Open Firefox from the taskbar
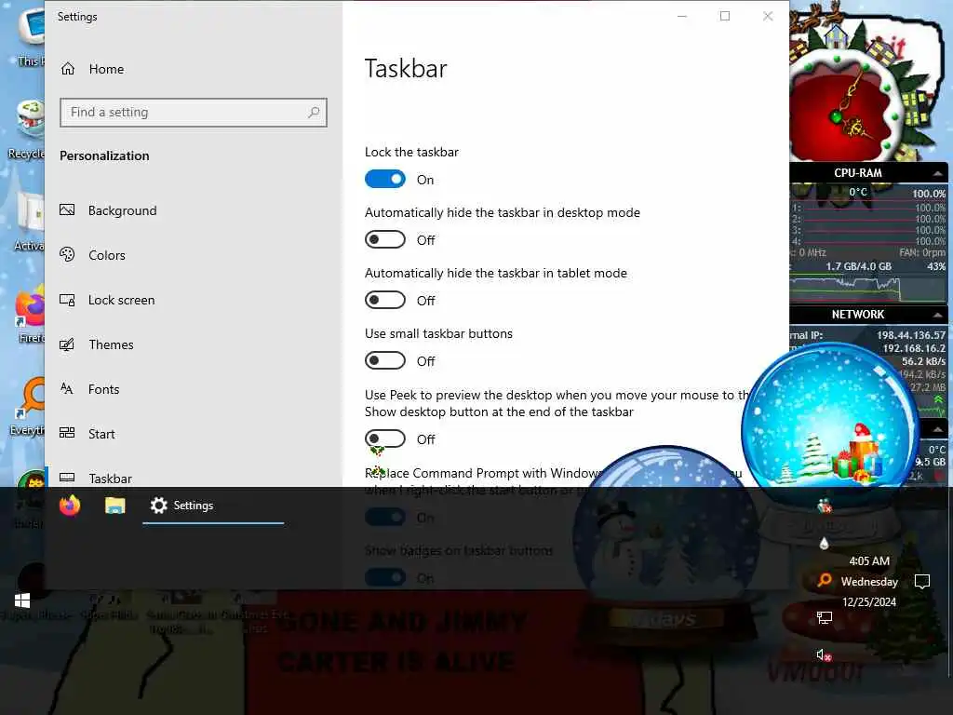The width and height of the screenshot is (953, 715). (x=70, y=506)
